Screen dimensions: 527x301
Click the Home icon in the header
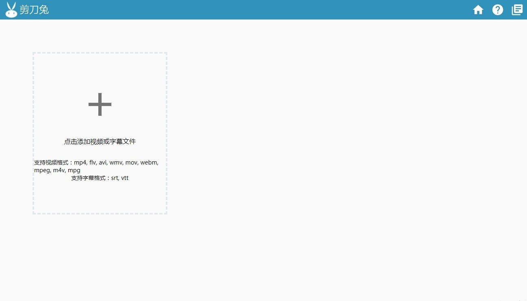click(478, 10)
